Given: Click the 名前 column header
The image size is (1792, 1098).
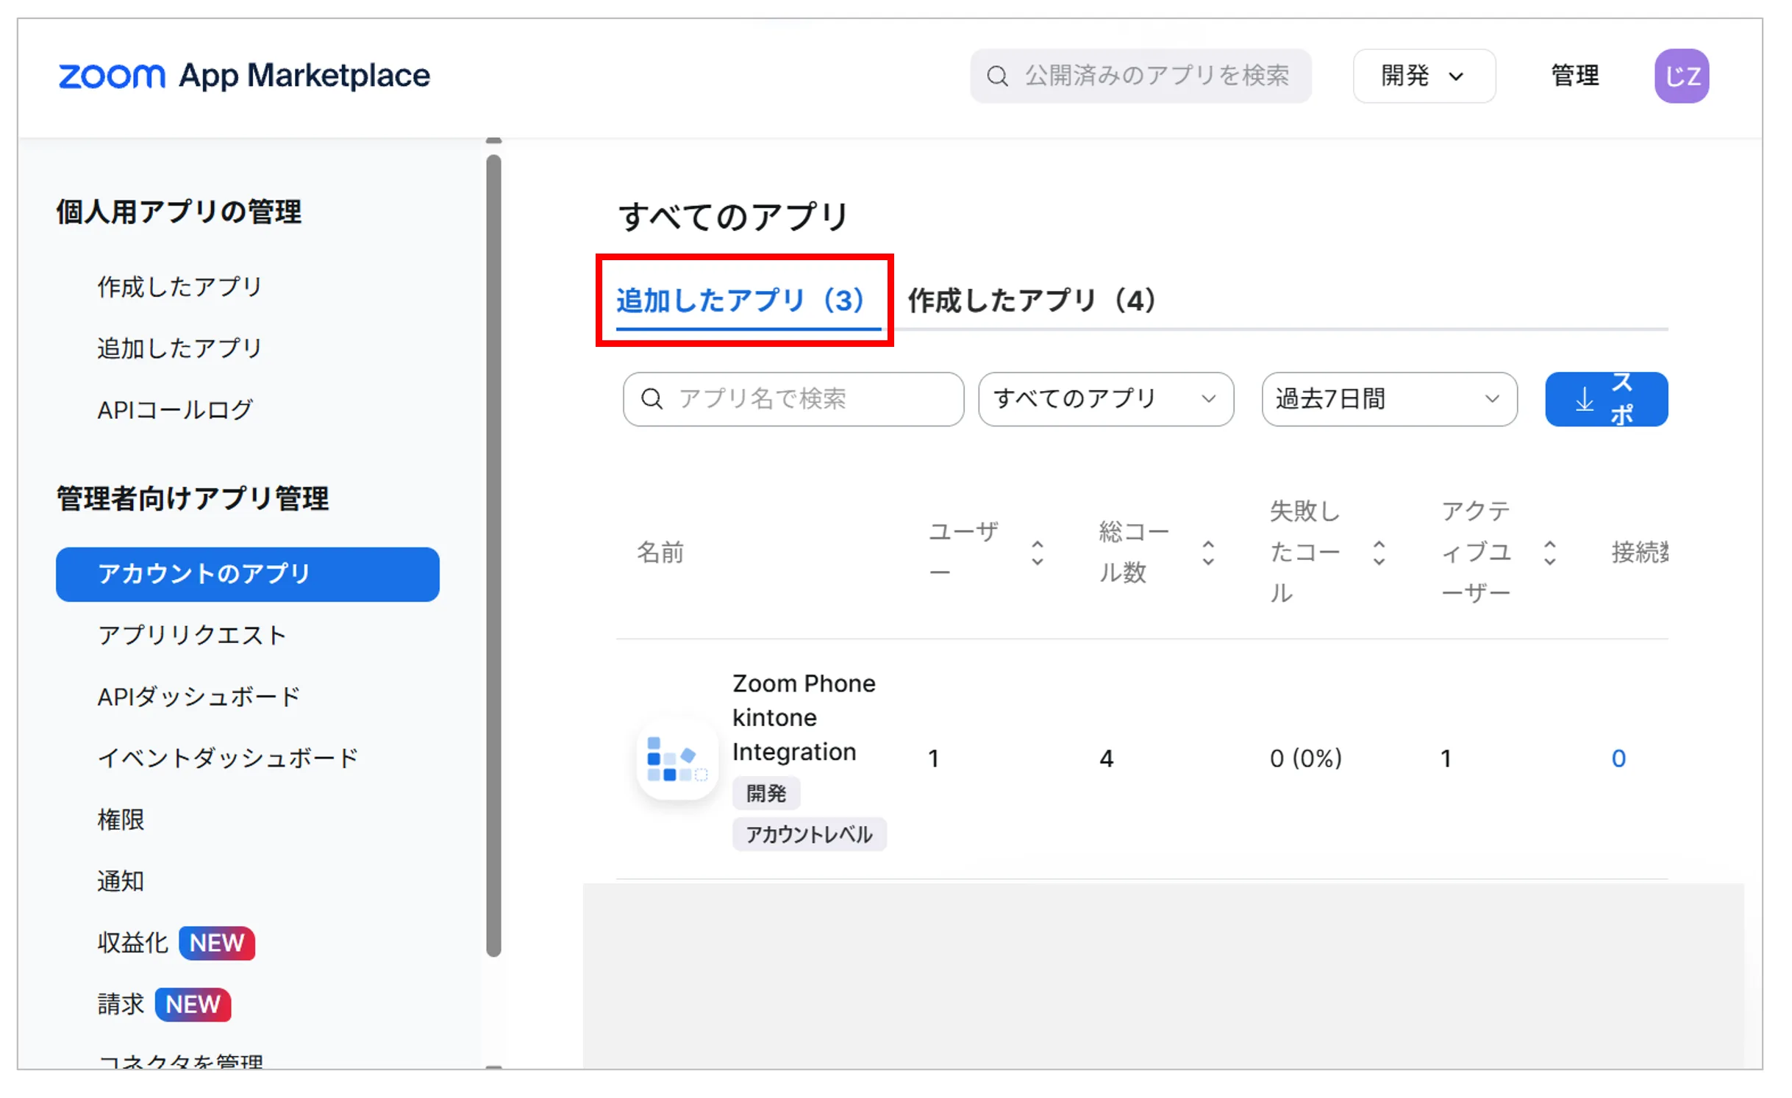Looking at the screenshot, I should coord(660,552).
